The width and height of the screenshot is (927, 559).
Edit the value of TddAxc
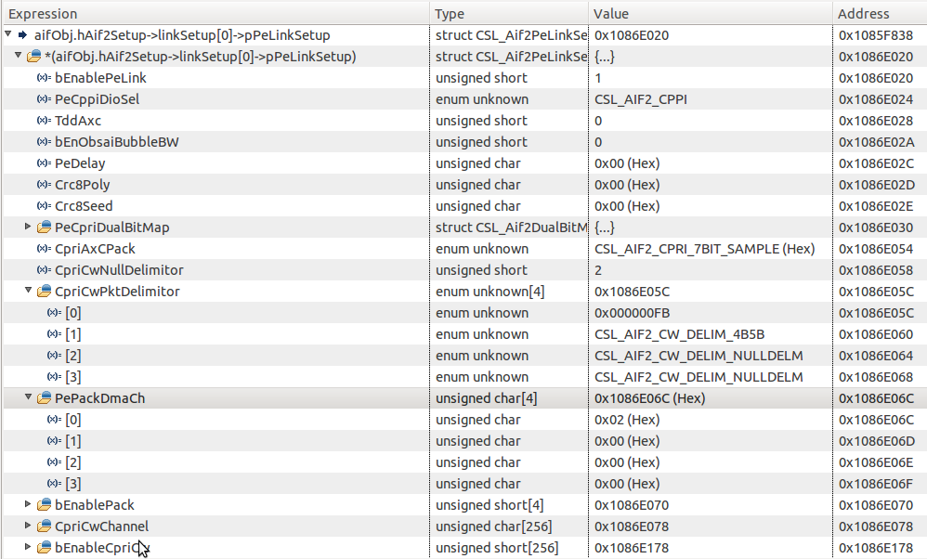[711, 121]
